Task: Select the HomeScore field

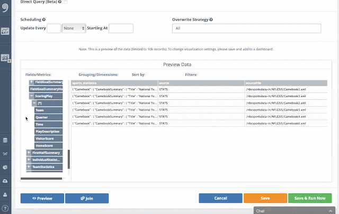Action: tap(48, 146)
